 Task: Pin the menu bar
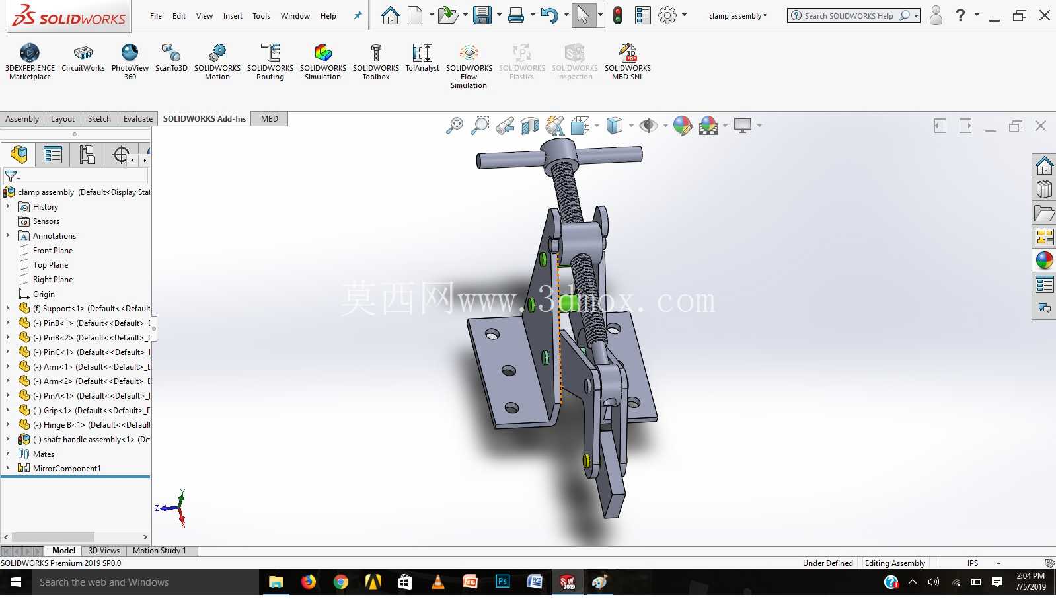[358, 16]
